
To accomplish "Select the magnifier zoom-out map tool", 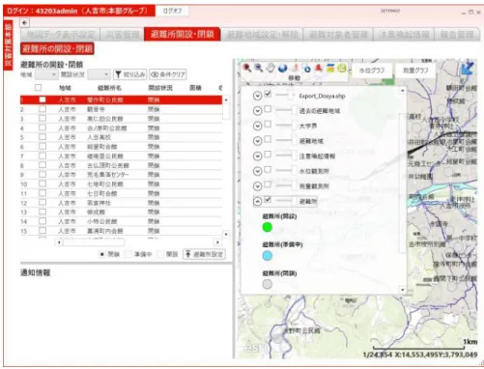I will pyautogui.click(x=259, y=68).
